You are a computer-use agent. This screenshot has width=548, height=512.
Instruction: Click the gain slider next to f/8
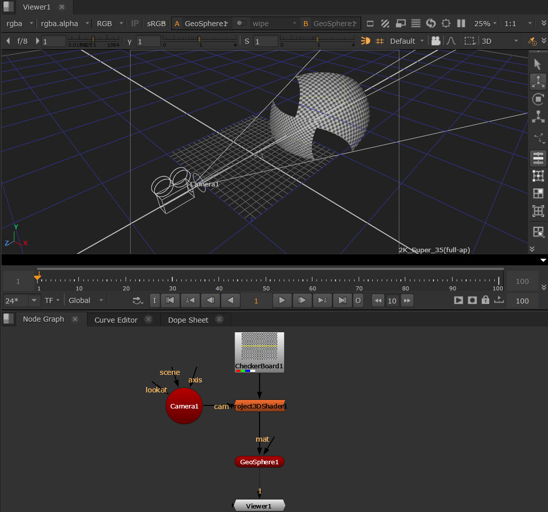tap(93, 40)
